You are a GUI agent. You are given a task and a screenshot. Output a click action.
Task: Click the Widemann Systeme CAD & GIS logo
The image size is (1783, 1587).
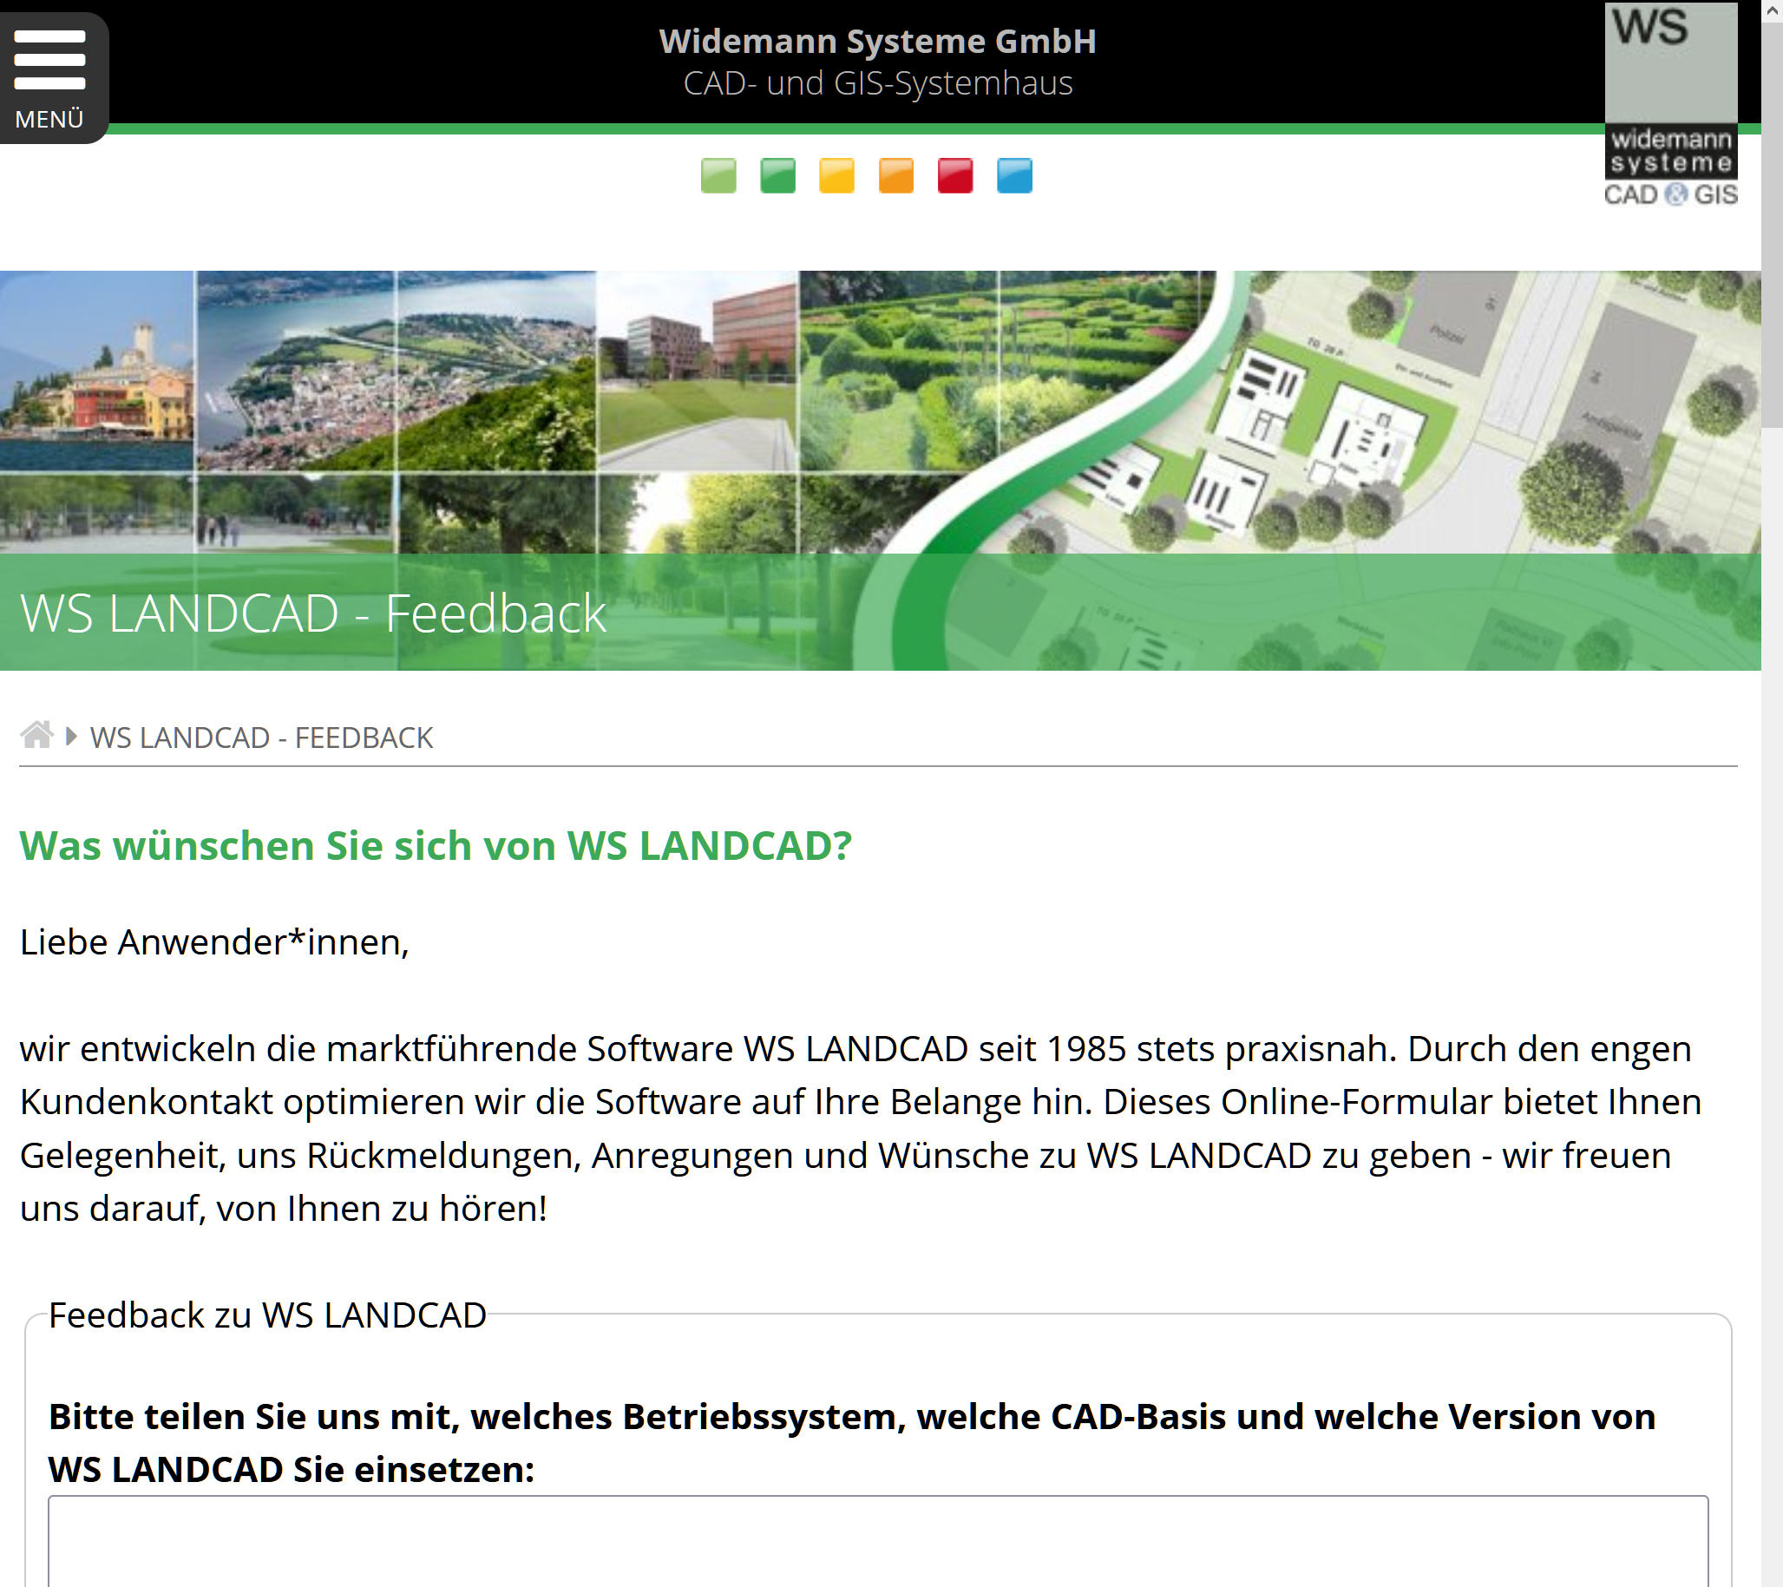(x=1670, y=105)
